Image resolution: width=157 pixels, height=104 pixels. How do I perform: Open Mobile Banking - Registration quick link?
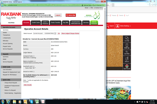coord(13,93)
